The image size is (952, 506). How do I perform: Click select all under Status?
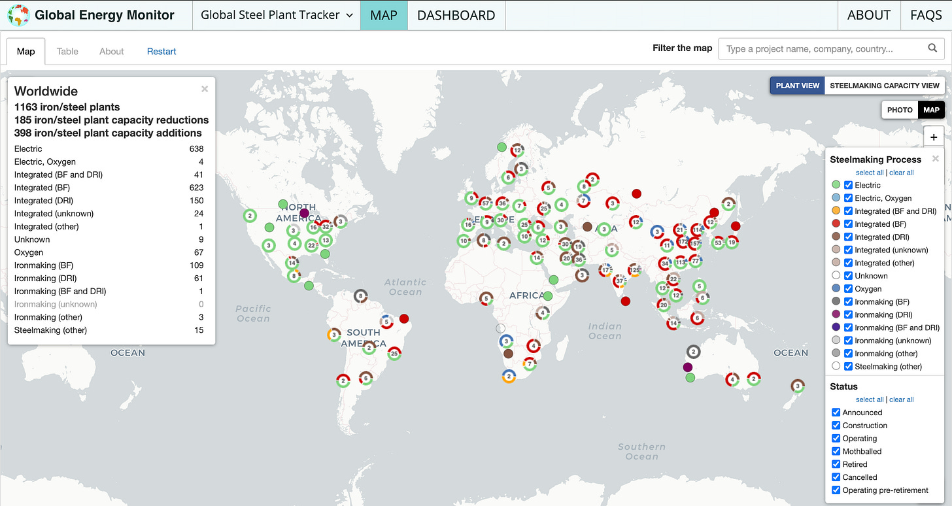click(x=870, y=399)
